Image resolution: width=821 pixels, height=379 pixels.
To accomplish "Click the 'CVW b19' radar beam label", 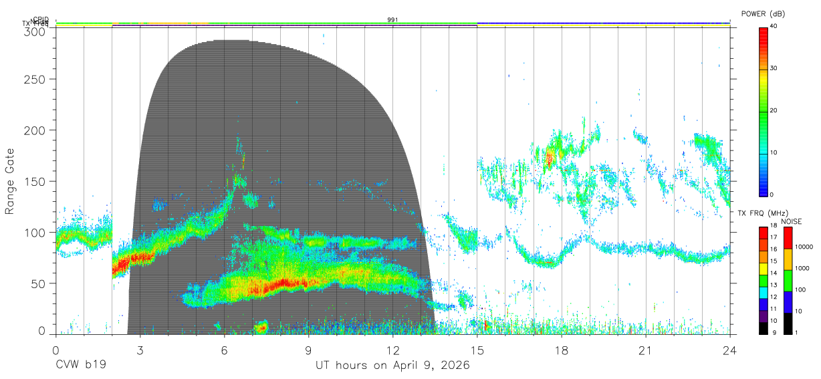I will tap(80, 366).
